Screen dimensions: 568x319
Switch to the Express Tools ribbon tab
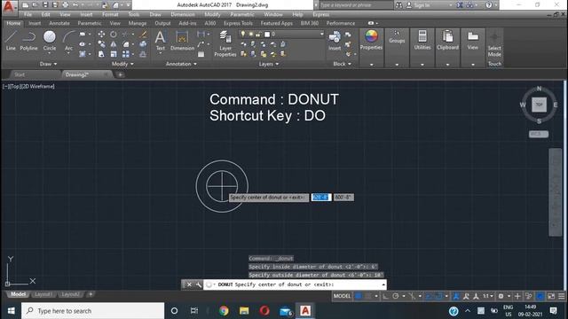click(238, 23)
